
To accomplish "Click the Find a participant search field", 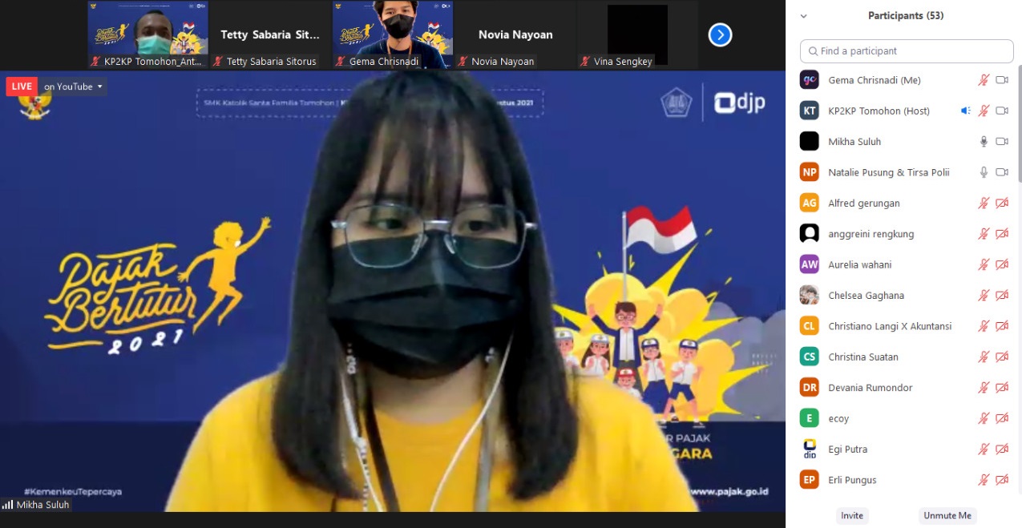I will (907, 51).
